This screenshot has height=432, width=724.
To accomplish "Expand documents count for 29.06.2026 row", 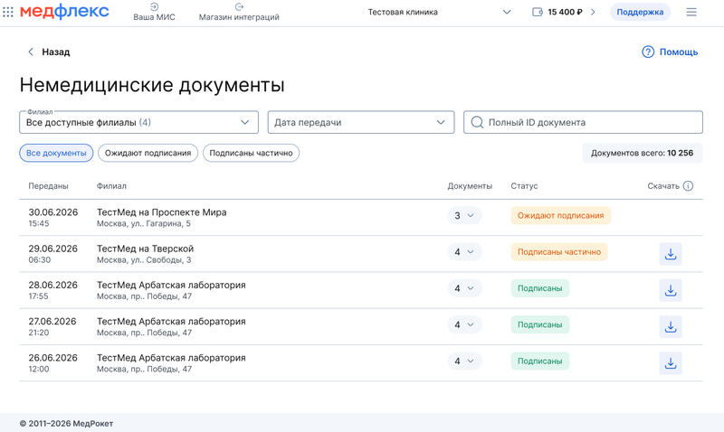I will coord(464,252).
